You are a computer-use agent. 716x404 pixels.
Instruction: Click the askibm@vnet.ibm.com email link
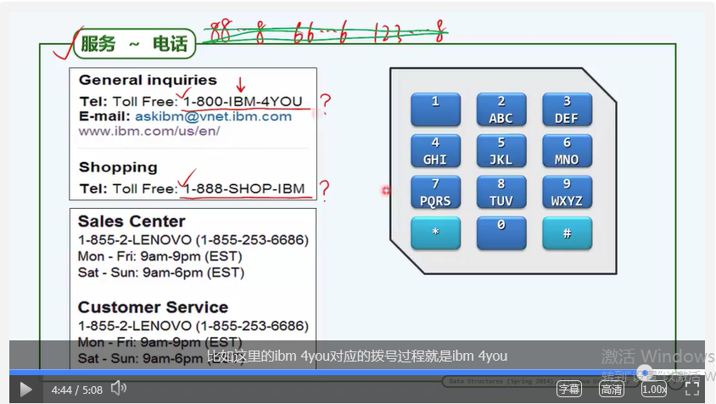tap(213, 116)
